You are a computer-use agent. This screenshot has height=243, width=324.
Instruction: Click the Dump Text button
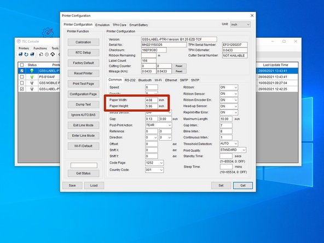[83, 105]
